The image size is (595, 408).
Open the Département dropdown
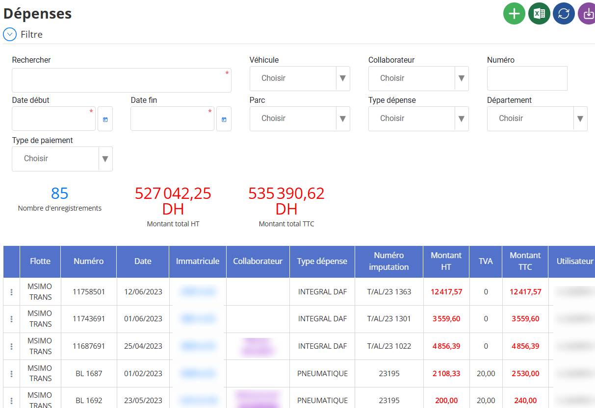click(x=537, y=119)
